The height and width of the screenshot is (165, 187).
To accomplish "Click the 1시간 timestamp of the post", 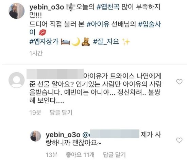I will point(36,53).
